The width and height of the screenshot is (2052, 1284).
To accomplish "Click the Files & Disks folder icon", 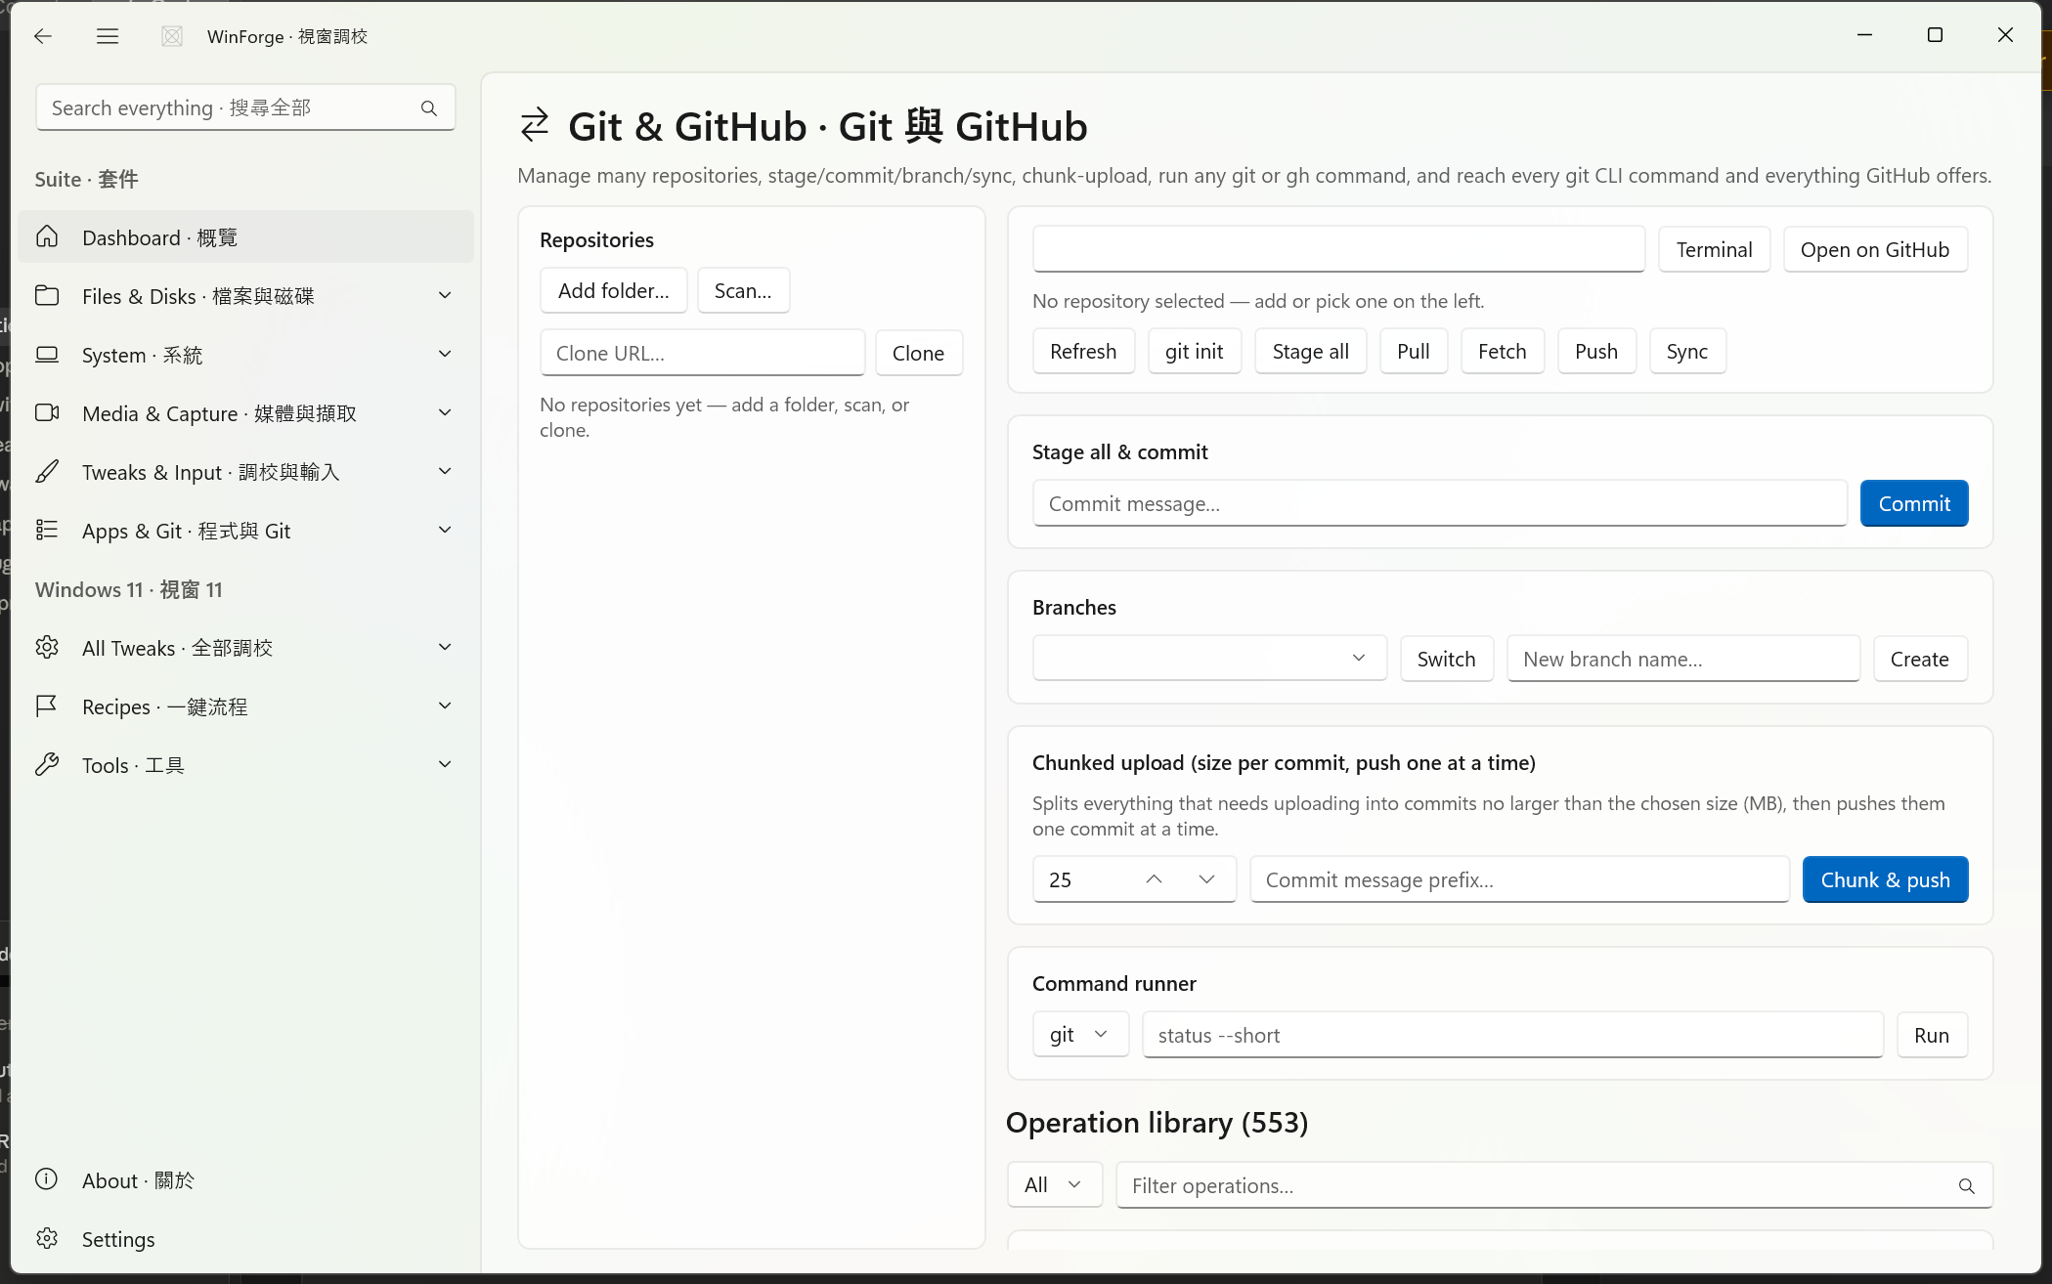I will (47, 296).
